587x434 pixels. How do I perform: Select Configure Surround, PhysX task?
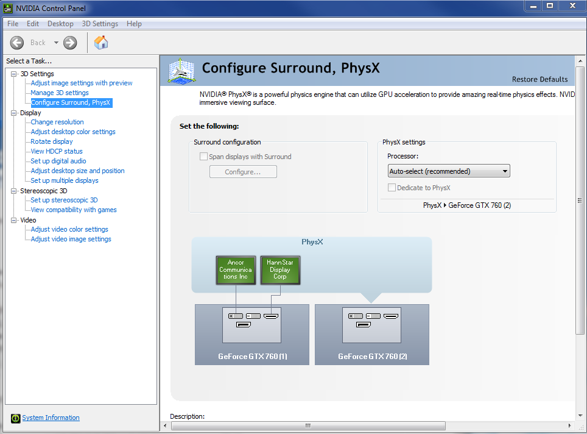coord(71,102)
